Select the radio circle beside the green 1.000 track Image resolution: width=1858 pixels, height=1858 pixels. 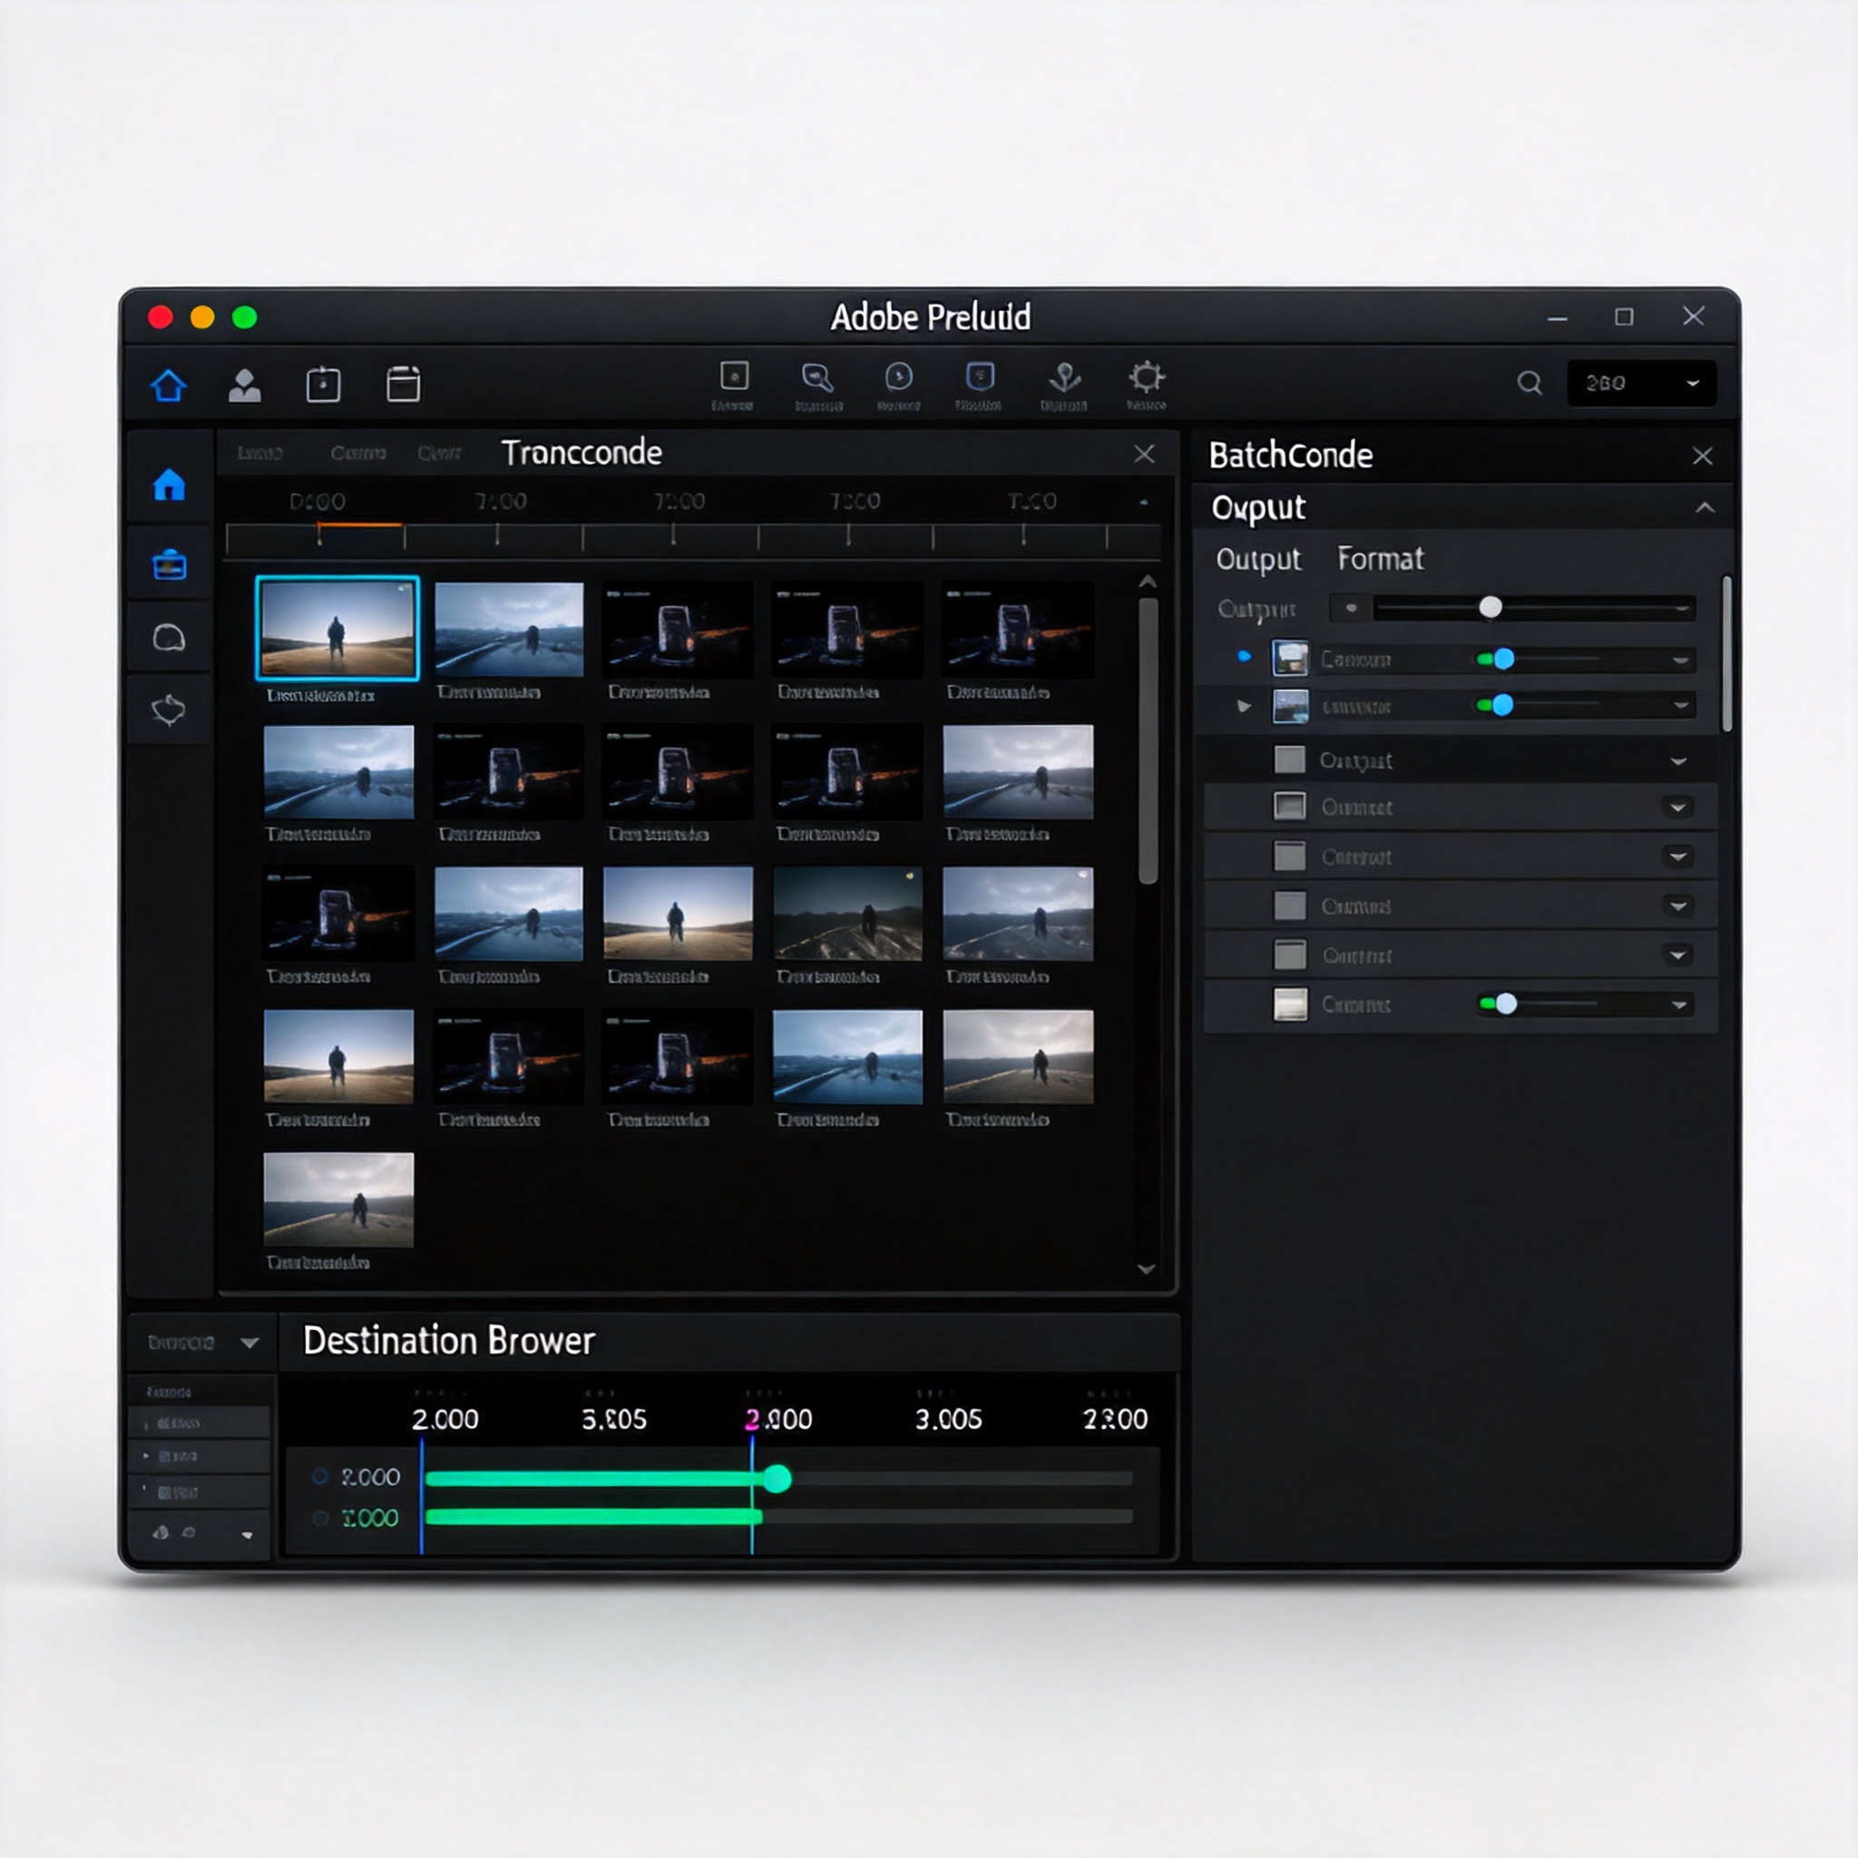click(x=321, y=1518)
